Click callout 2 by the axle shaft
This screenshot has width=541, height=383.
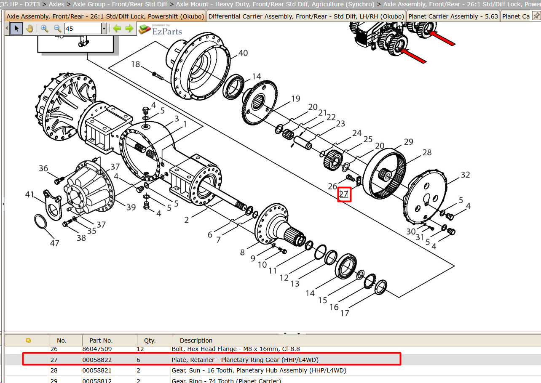[187, 219]
